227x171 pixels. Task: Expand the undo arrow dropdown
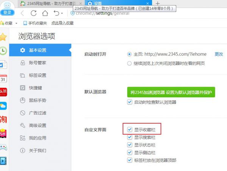point(62,13)
